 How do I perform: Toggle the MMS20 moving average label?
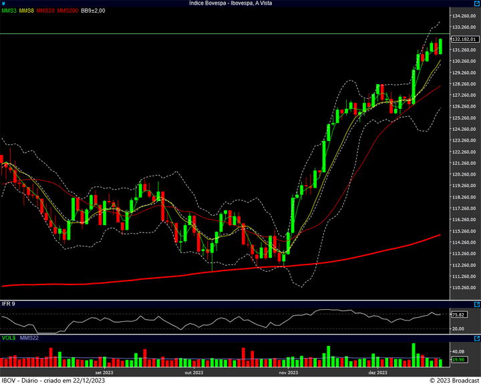(45, 11)
